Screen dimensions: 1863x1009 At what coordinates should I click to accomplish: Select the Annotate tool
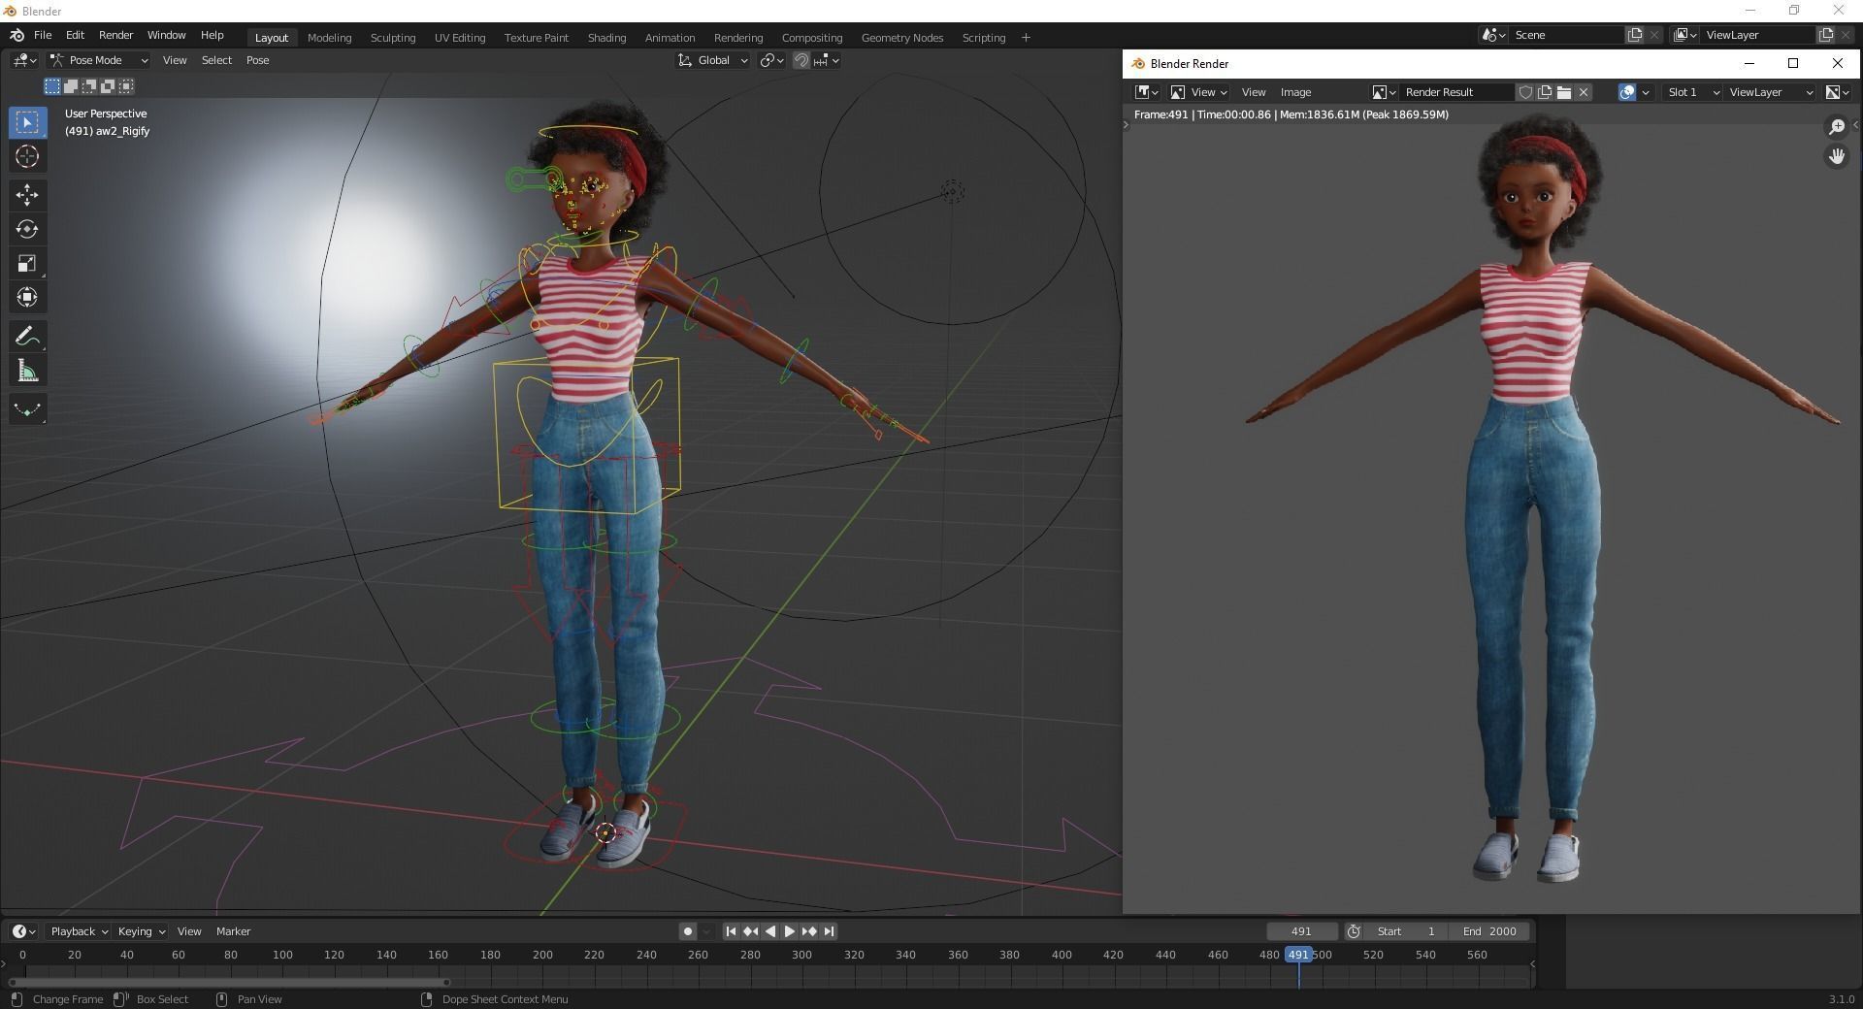27,337
